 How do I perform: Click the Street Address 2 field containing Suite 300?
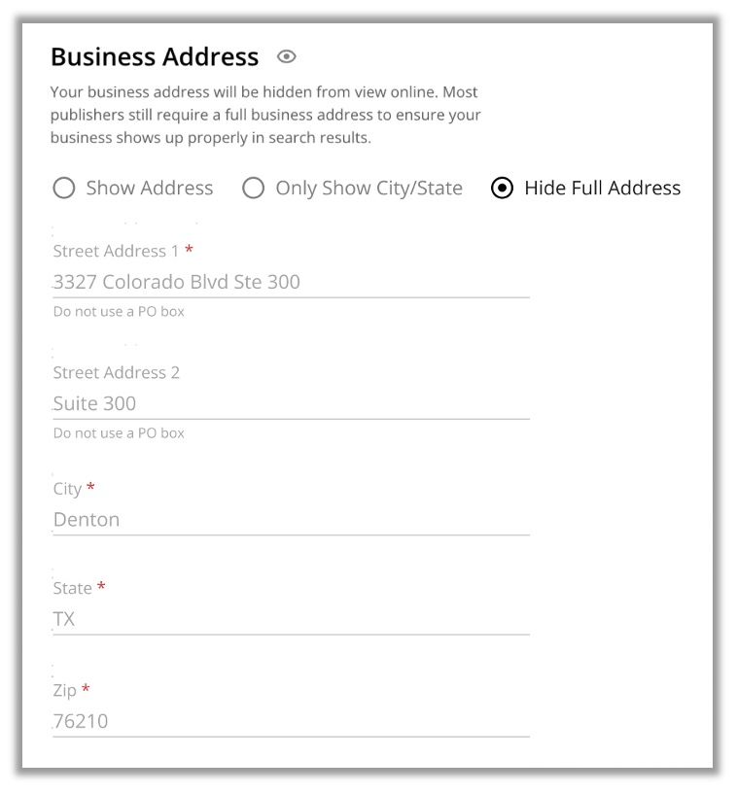(x=291, y=403)
